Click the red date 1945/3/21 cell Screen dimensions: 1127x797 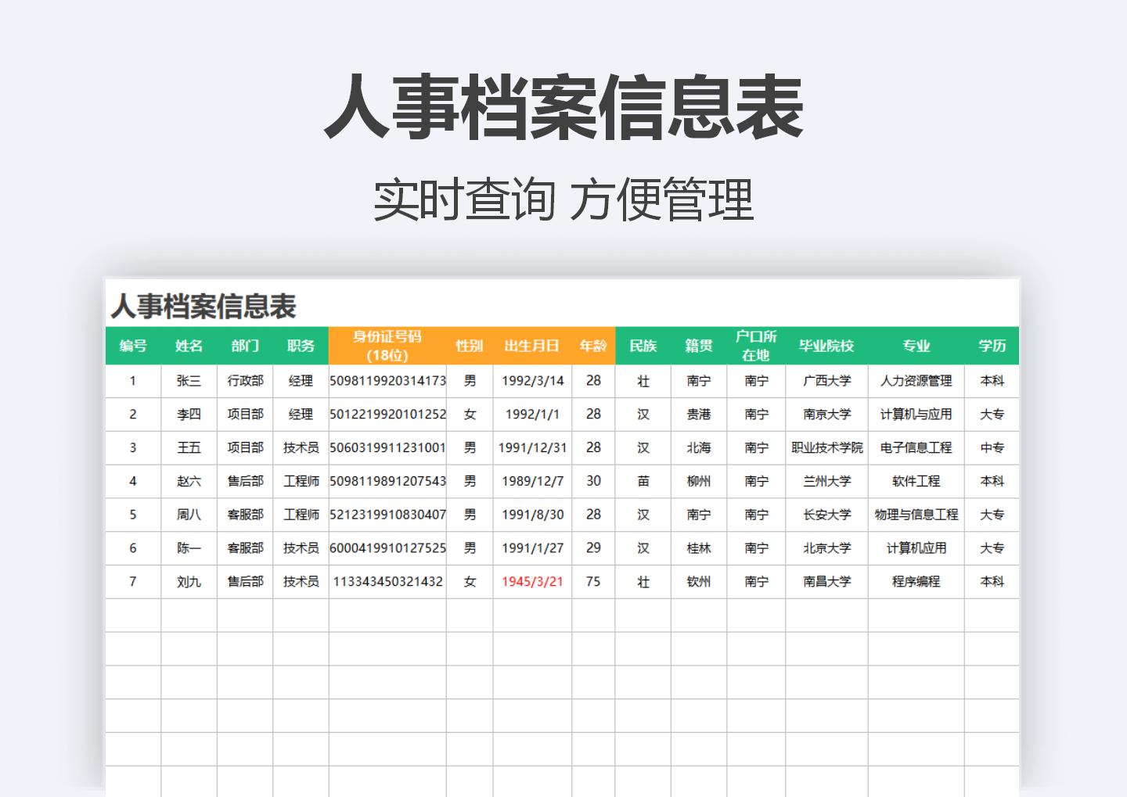(x=532, y=581)
